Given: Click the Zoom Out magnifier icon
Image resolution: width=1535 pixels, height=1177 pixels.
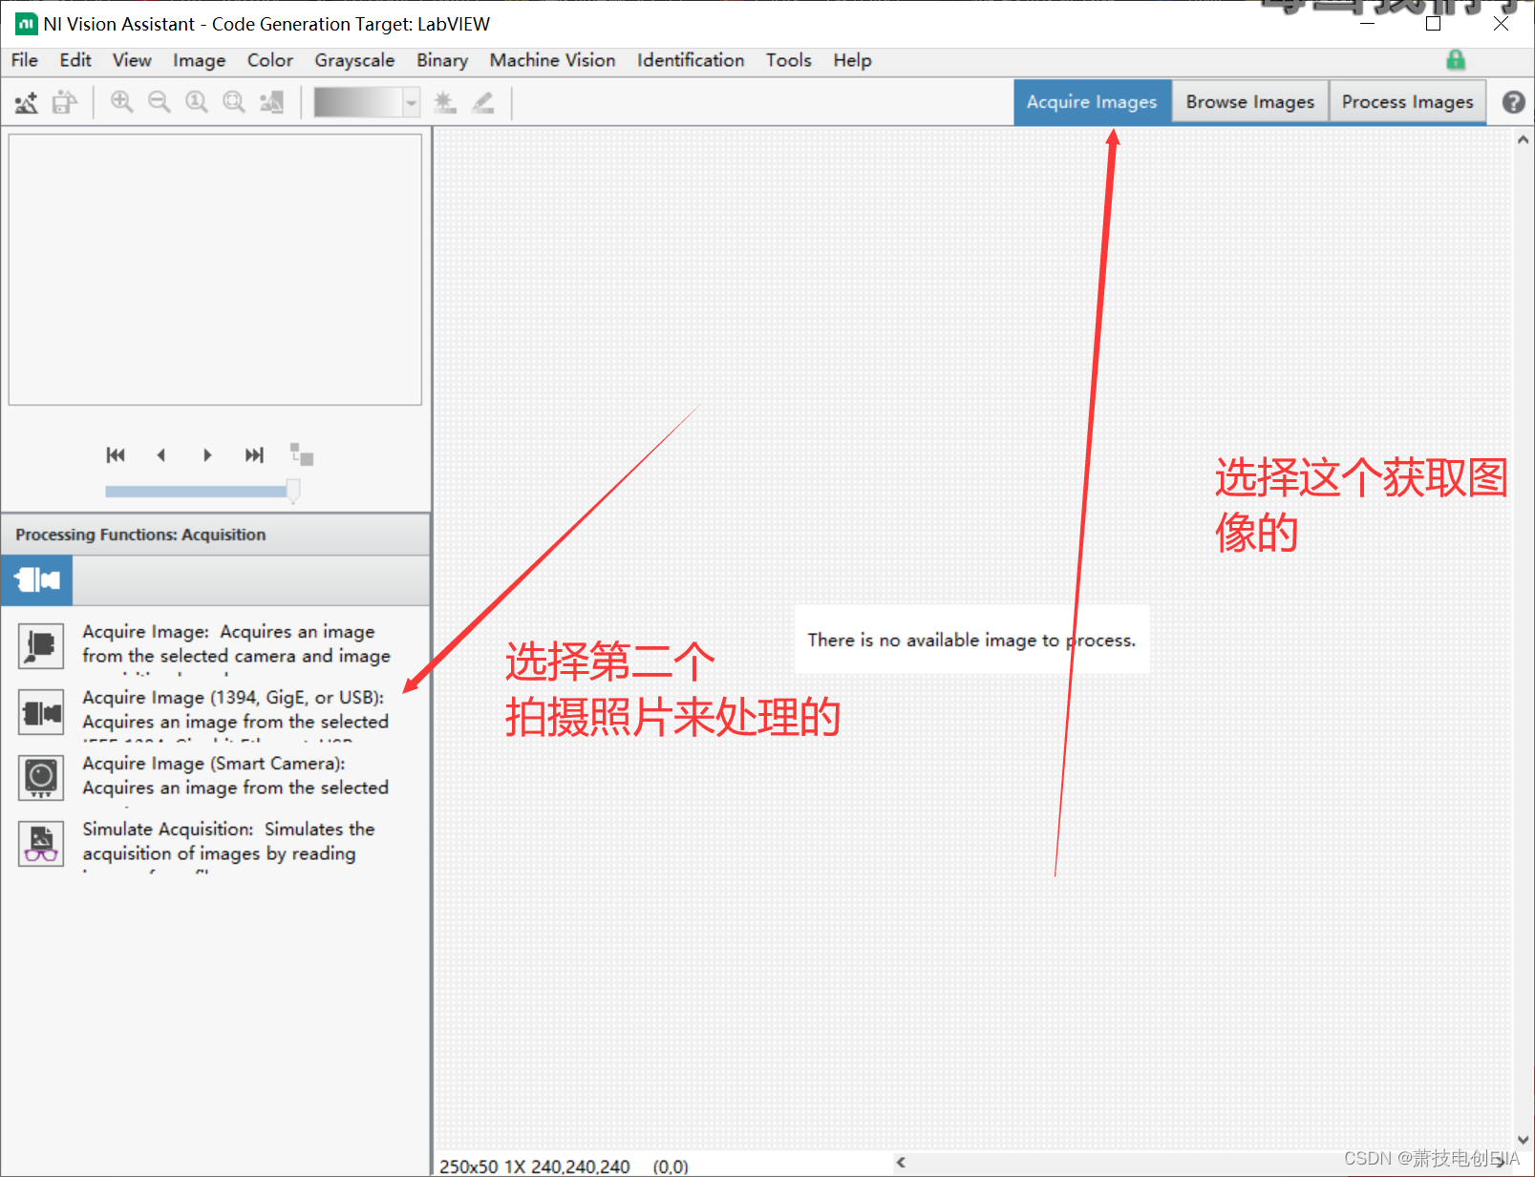Looking at the screenshot, I should 159,102.
